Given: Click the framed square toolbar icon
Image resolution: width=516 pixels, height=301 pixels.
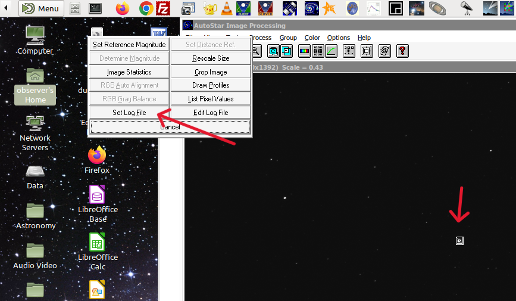Looking at the screenshot, I should 367,51.
